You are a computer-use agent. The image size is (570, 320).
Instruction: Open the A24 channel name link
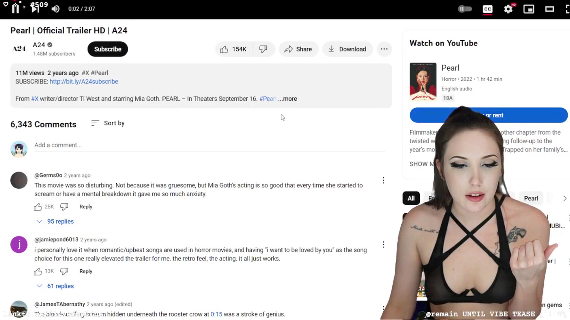point(39,45)
